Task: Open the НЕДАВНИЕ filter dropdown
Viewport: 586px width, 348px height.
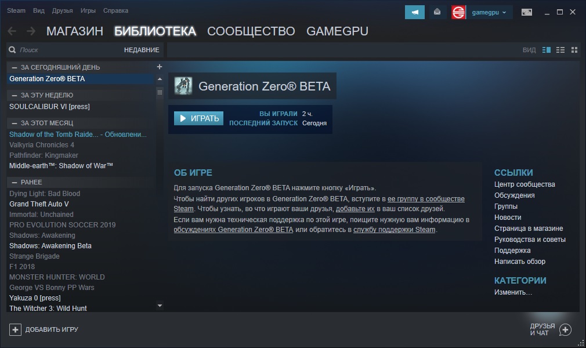Action: point(142,50)
